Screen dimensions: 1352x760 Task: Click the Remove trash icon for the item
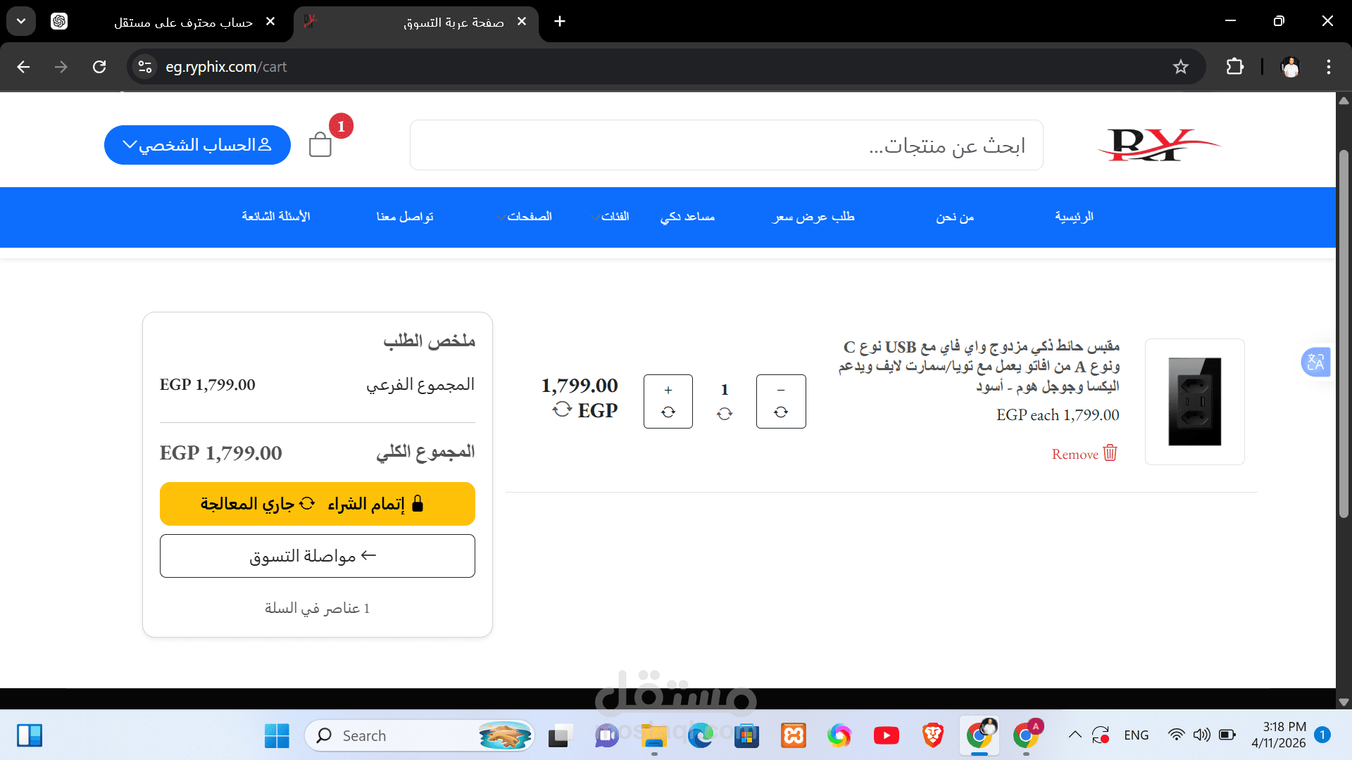[1110, 453]
